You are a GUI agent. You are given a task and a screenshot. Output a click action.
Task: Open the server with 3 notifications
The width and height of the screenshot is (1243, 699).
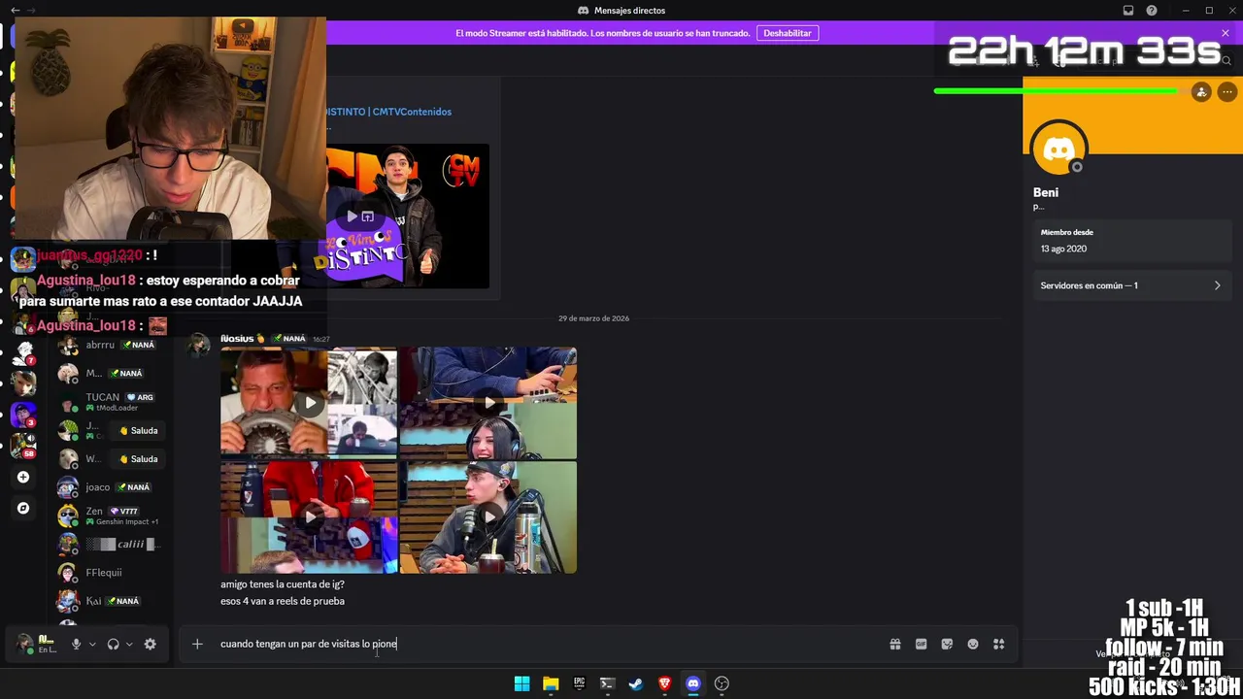[23, 415]
